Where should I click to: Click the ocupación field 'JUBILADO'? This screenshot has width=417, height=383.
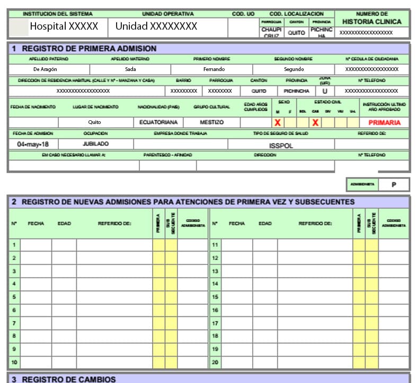tap(95, 144)
